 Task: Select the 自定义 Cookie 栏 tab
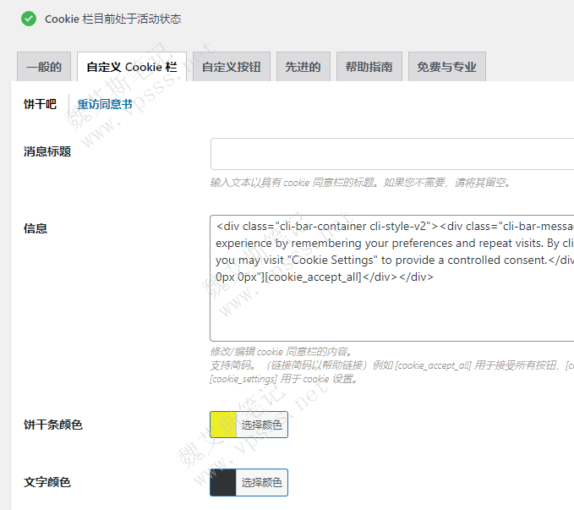tap(131, 68)
